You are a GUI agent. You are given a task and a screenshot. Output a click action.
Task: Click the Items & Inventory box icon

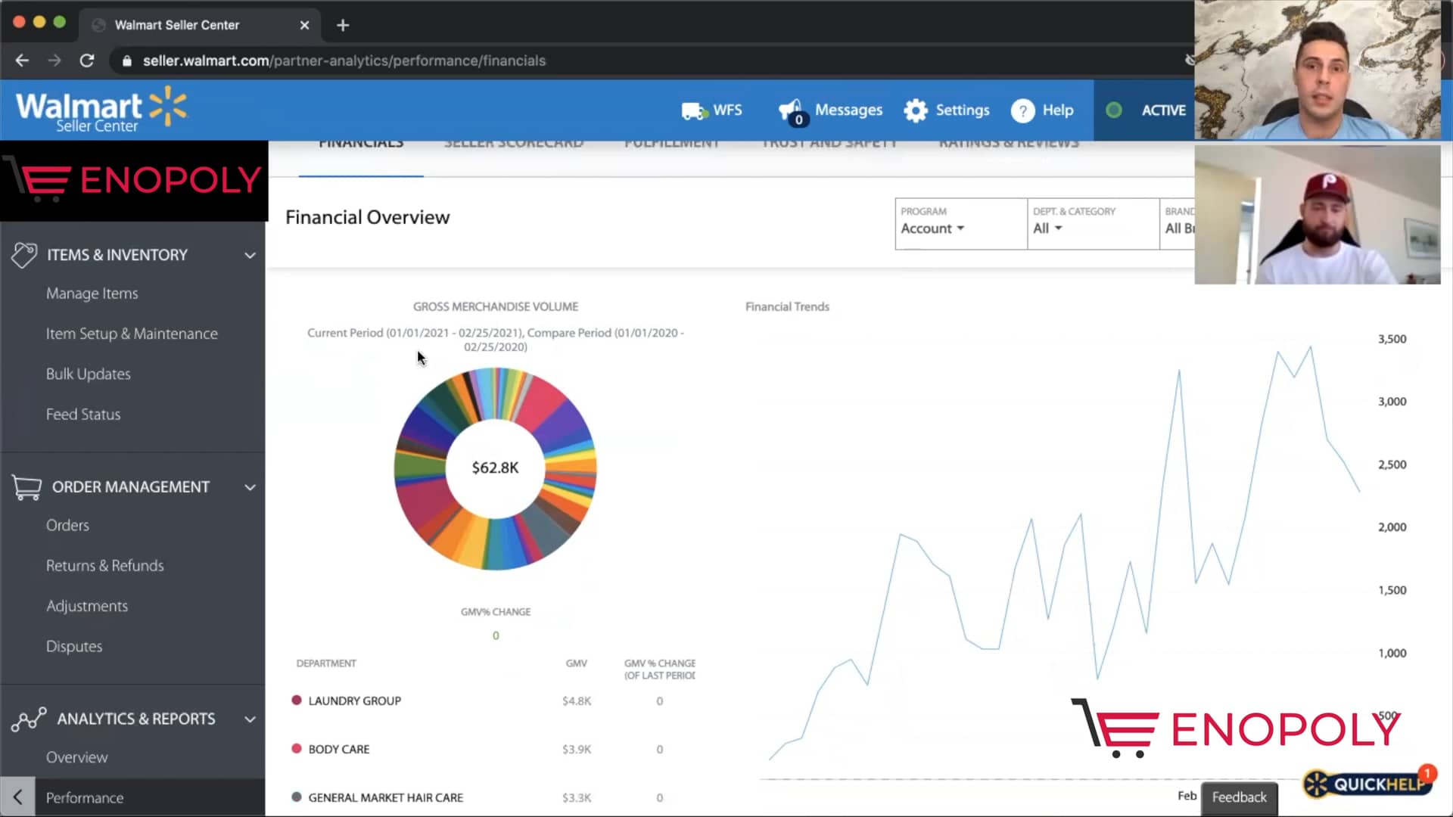(x=25, y=255)
